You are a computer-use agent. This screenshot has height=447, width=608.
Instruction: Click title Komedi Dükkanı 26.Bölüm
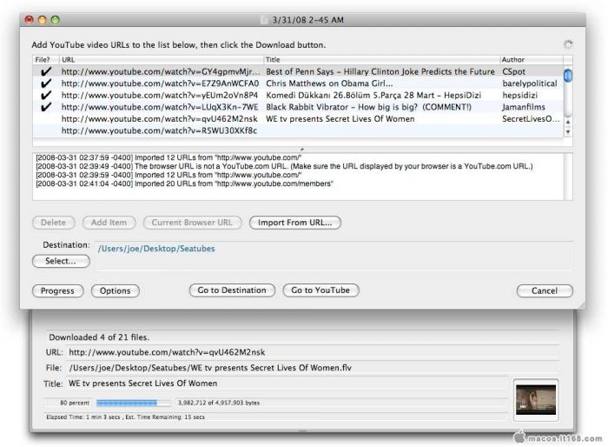click(x=373, y=95)
